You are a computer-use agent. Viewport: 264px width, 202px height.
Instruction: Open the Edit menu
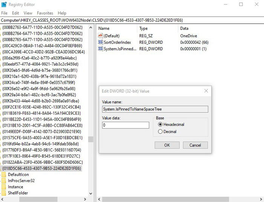pyautogui.click(x=15, y=13)
